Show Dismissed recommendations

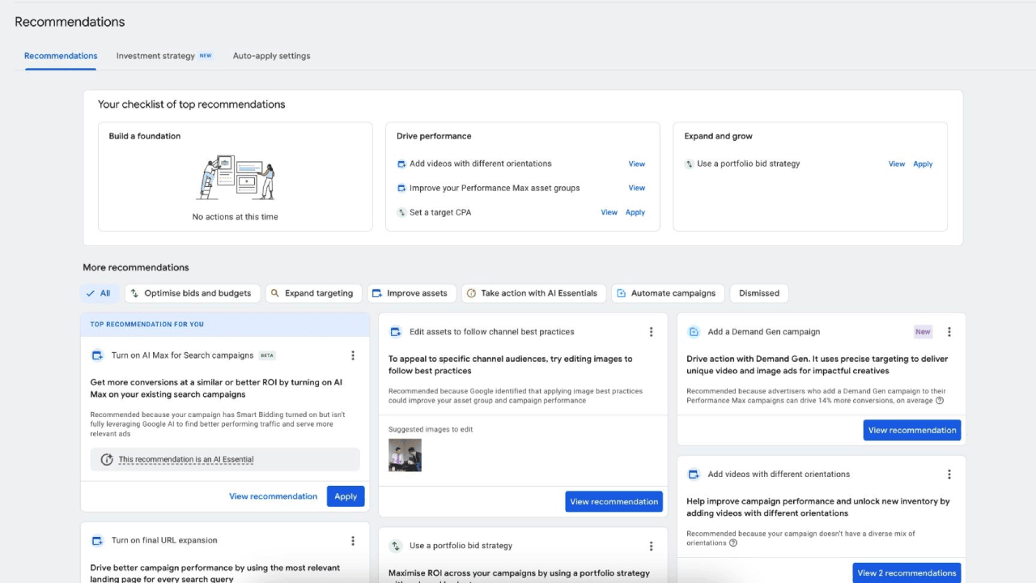758,293
